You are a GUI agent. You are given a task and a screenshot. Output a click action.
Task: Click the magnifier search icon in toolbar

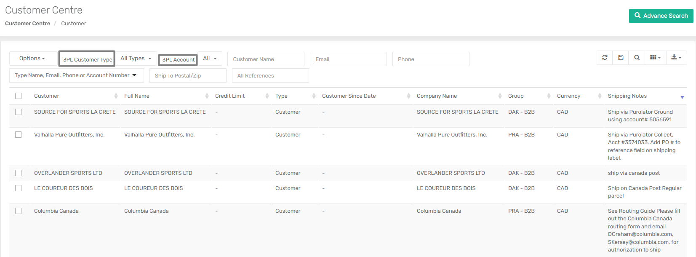(x=637, y=58)
